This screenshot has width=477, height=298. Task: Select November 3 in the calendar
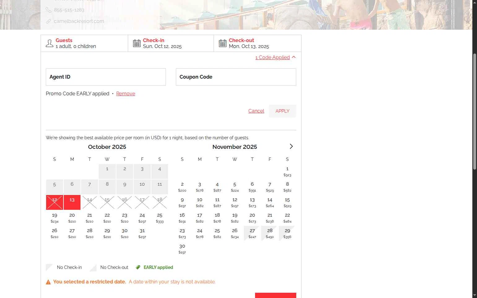coord(200,187)
